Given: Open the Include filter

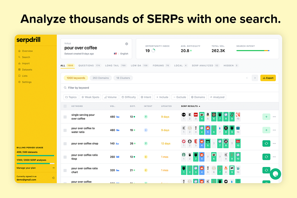Looking at the screenshot, I should 162,97.
